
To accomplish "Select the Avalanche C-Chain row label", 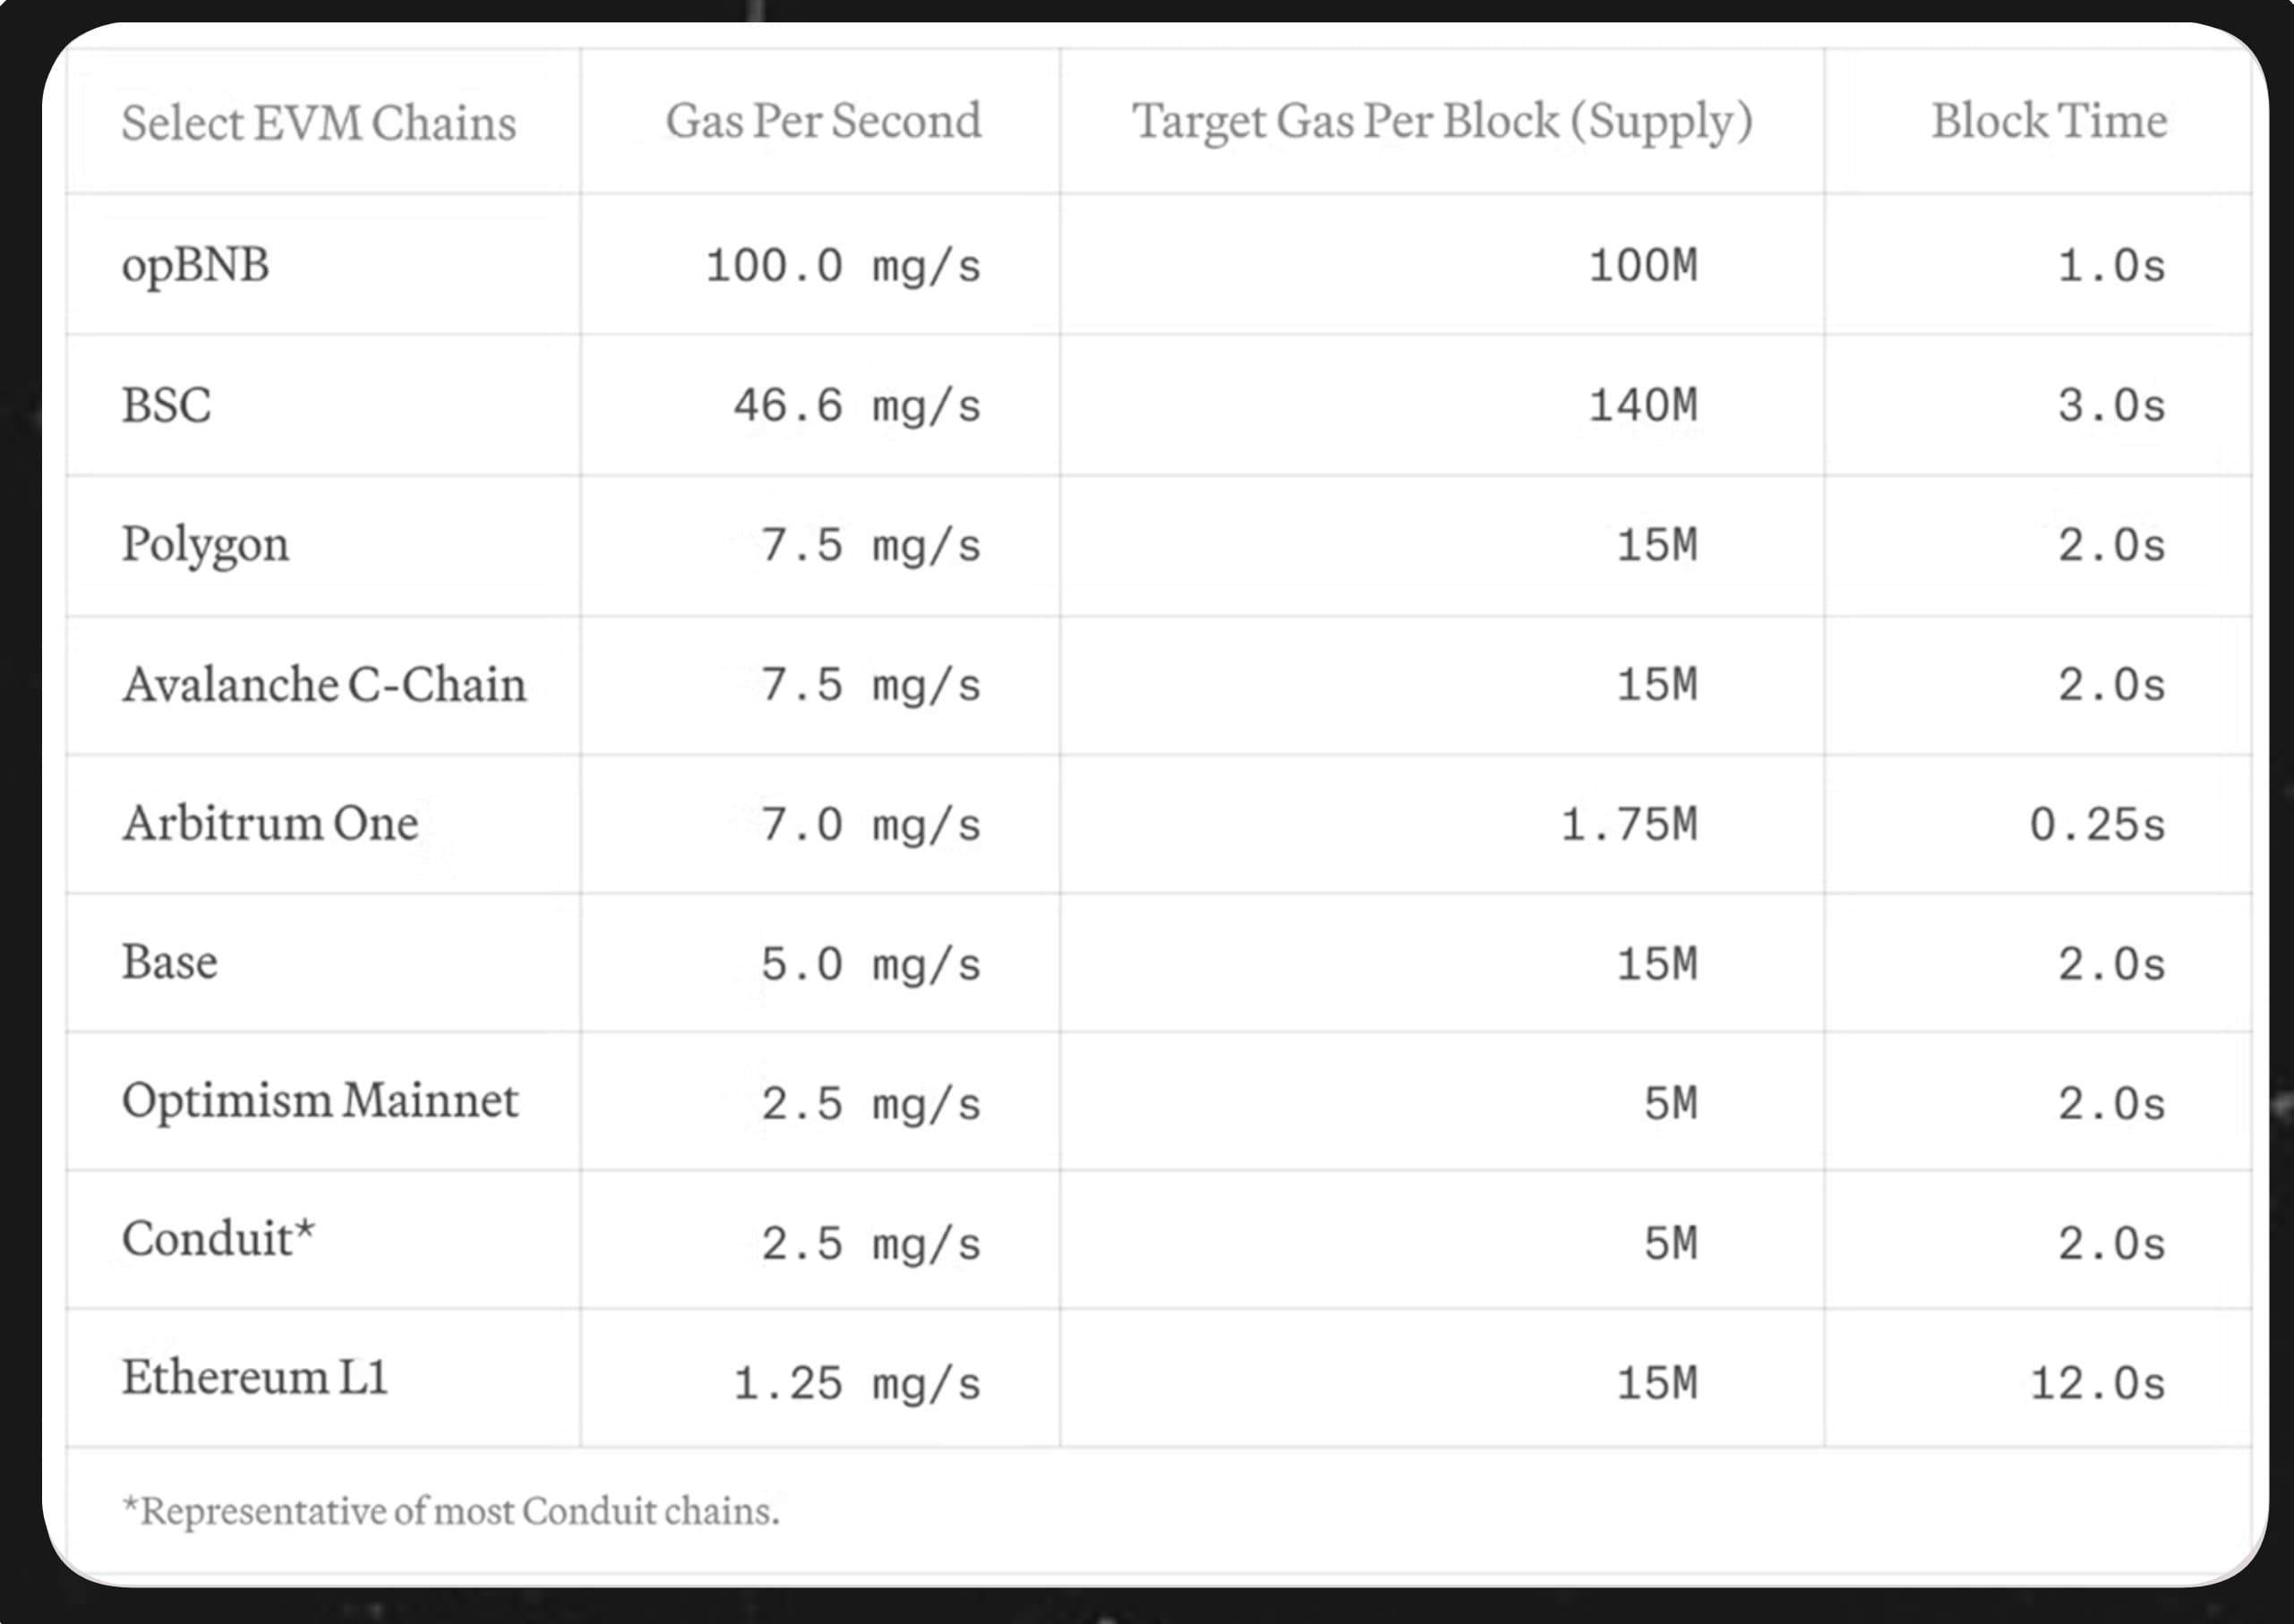I will point(324,685).
